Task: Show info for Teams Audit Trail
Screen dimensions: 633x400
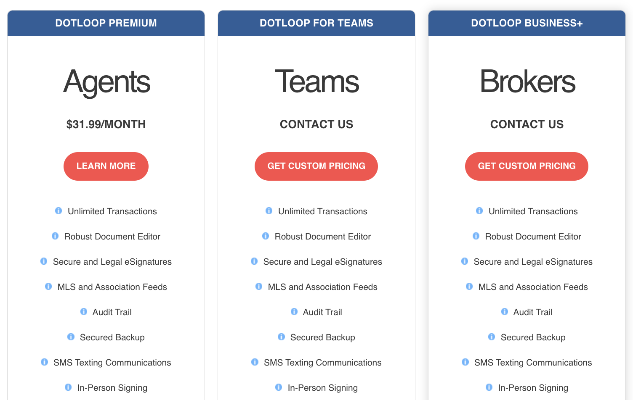Action: point(294,311)
